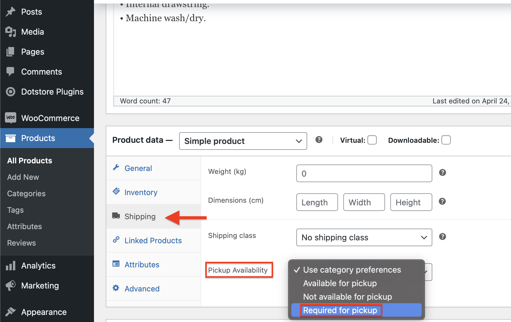Enable the Downloadable checkbox
Image resolution: width=511 pixels, height=322 pixels.
pyautogui.click(x=446, y=140)
